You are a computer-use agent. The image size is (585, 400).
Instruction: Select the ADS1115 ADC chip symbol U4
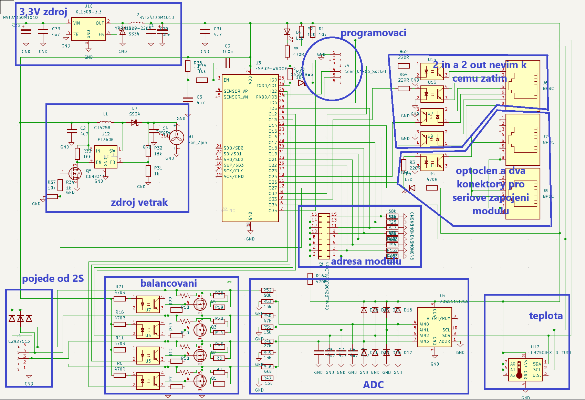coord(435,327)
